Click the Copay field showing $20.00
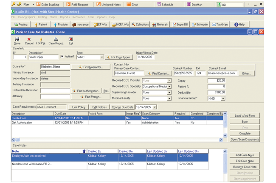276x183 pixels. (x=217, y=81)
